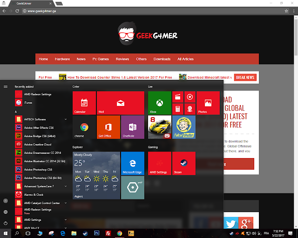Viewport: 298px width, 238px height.
Task: Open Pc Games in the site menu
Action: pos(101,59)
